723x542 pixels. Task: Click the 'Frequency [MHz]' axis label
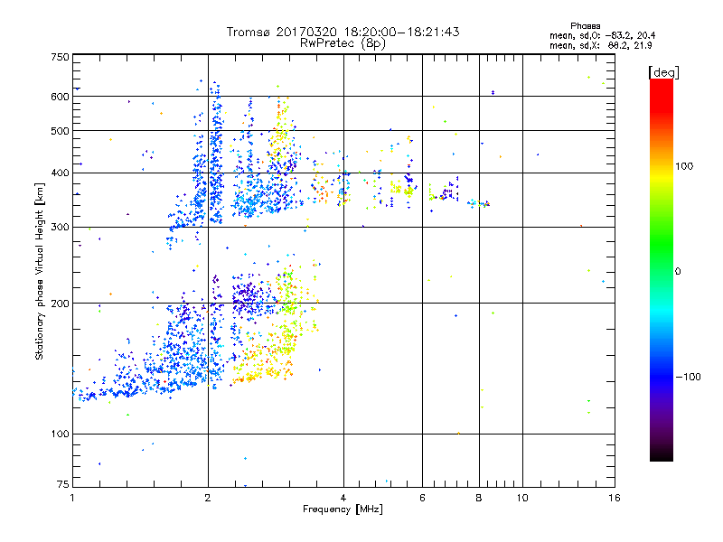pyautogui.click(x=343, y=509)
